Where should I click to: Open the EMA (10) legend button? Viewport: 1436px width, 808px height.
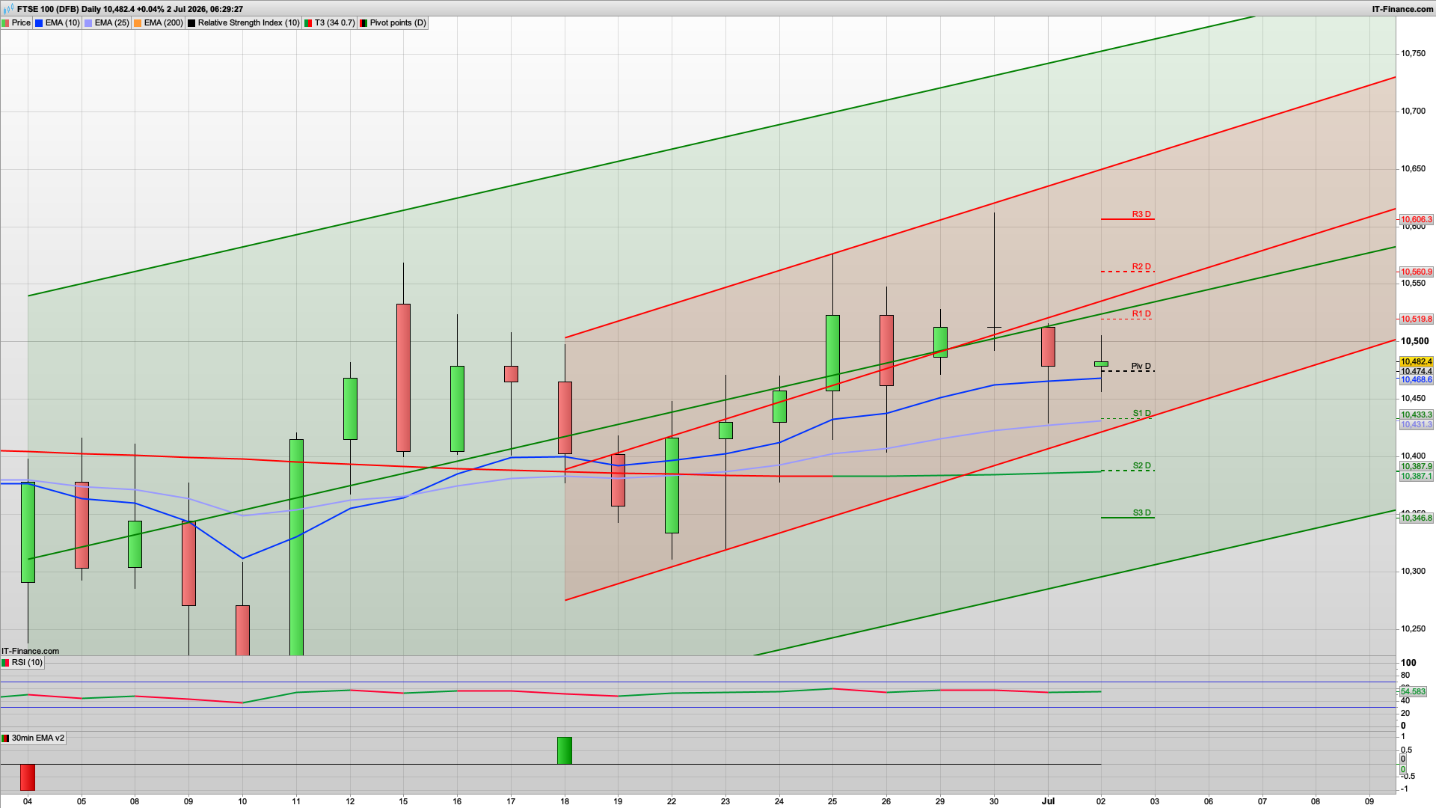tap(58, 23)
